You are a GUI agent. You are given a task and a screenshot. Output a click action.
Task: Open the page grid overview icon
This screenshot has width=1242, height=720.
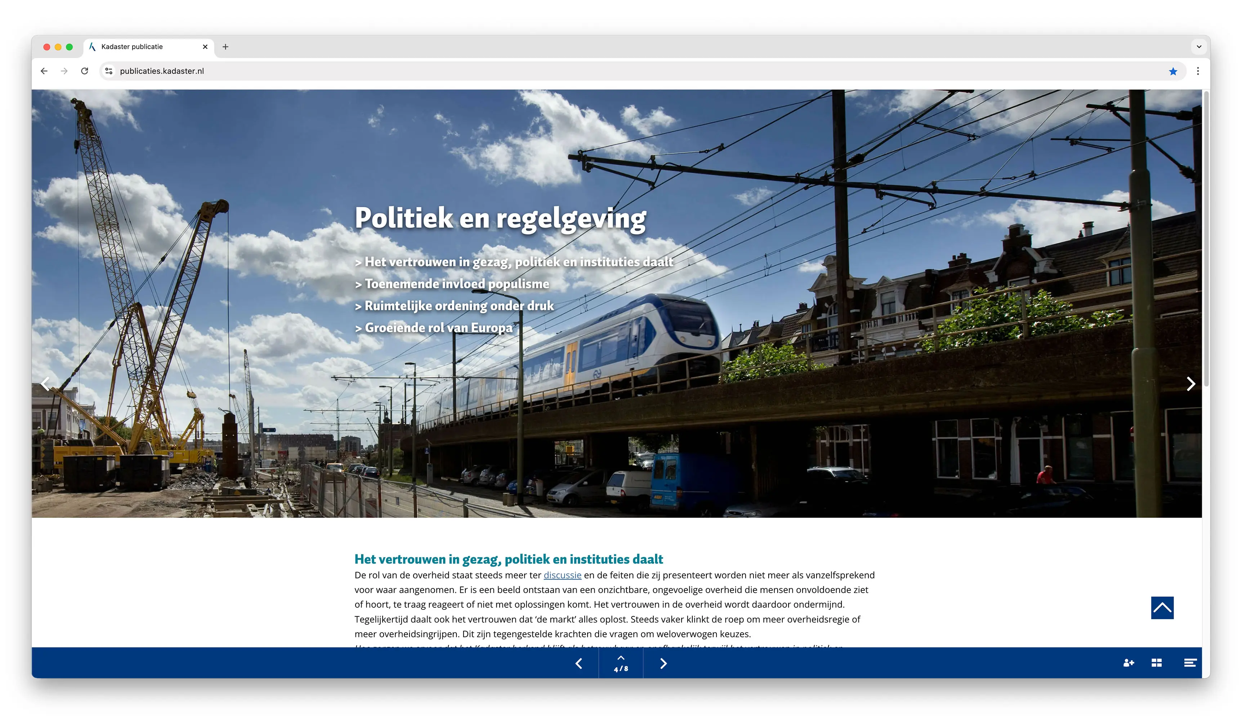click(x=1156, y=663)
